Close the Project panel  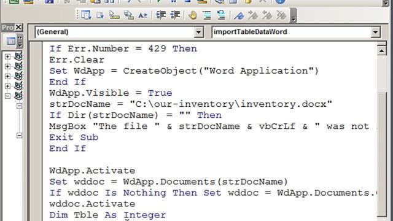(x=18, y=27)
